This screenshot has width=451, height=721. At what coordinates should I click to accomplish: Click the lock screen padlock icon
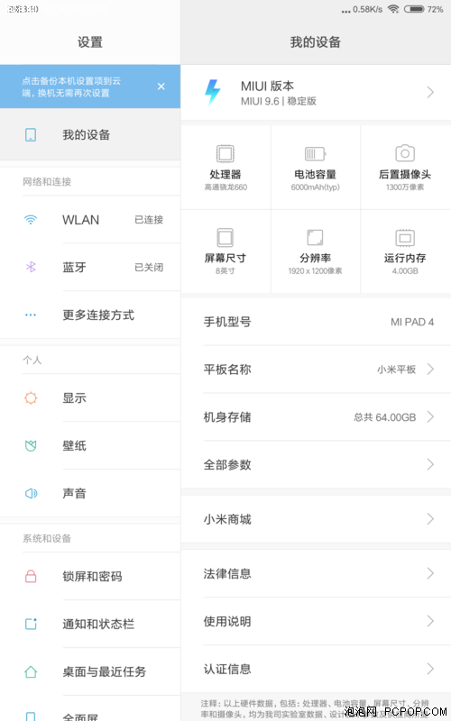coord(31,576)
